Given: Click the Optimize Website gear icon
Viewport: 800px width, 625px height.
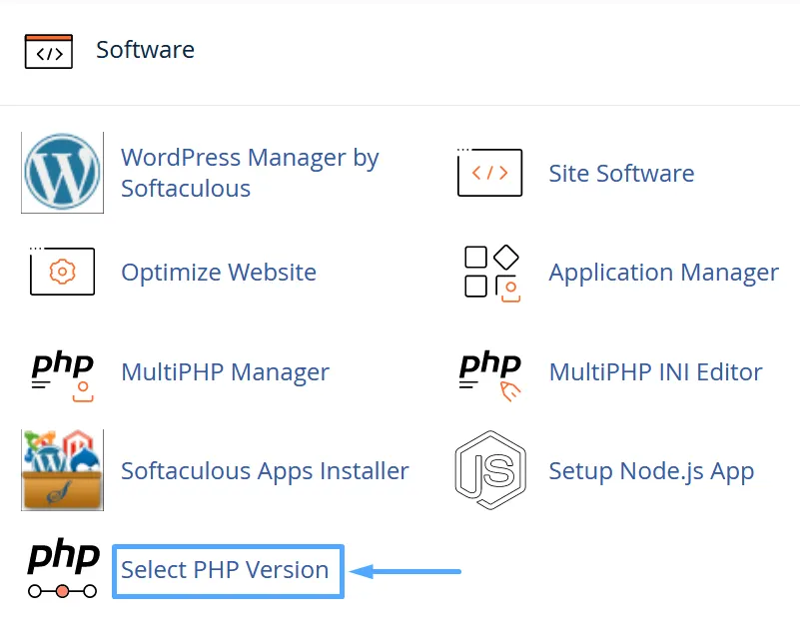Looking at the screenshot, I should point(62,272).
